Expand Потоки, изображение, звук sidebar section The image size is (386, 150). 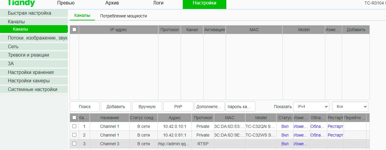tap(38, 38)
